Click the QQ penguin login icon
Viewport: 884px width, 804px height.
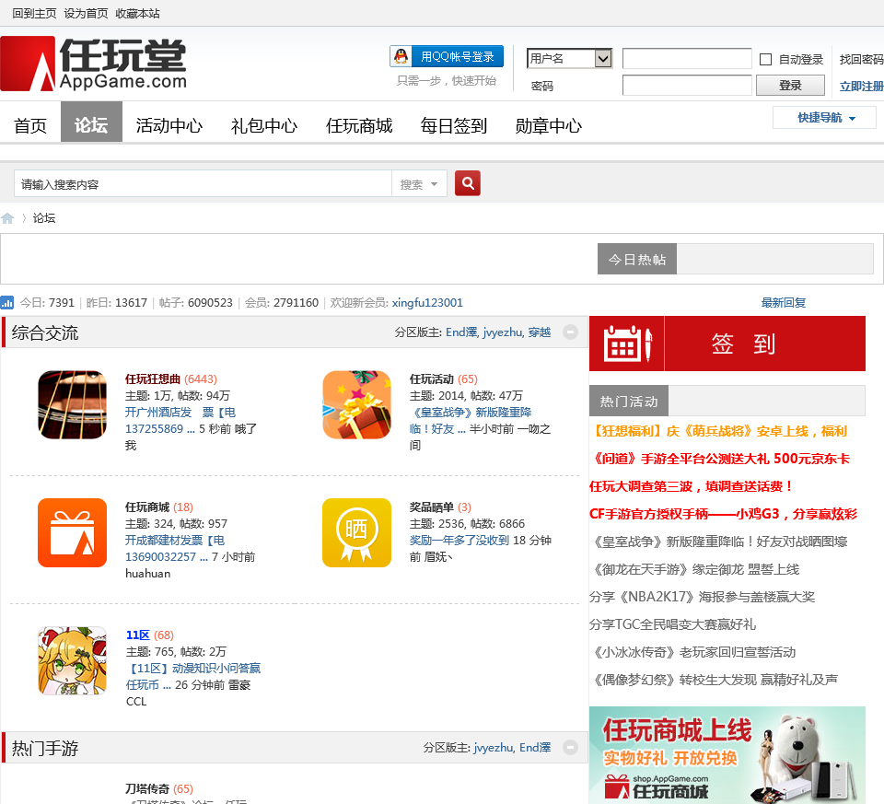(401, 56)
